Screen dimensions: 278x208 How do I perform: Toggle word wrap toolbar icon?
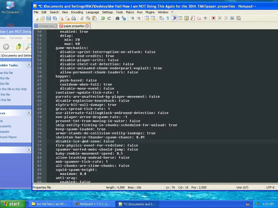pos(161,18)
